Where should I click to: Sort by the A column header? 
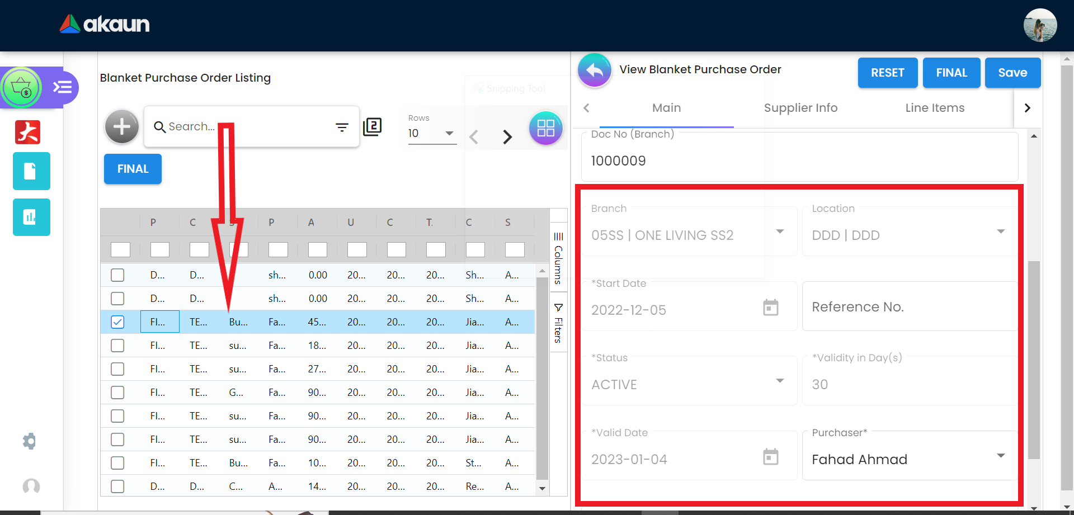point(312,223)
